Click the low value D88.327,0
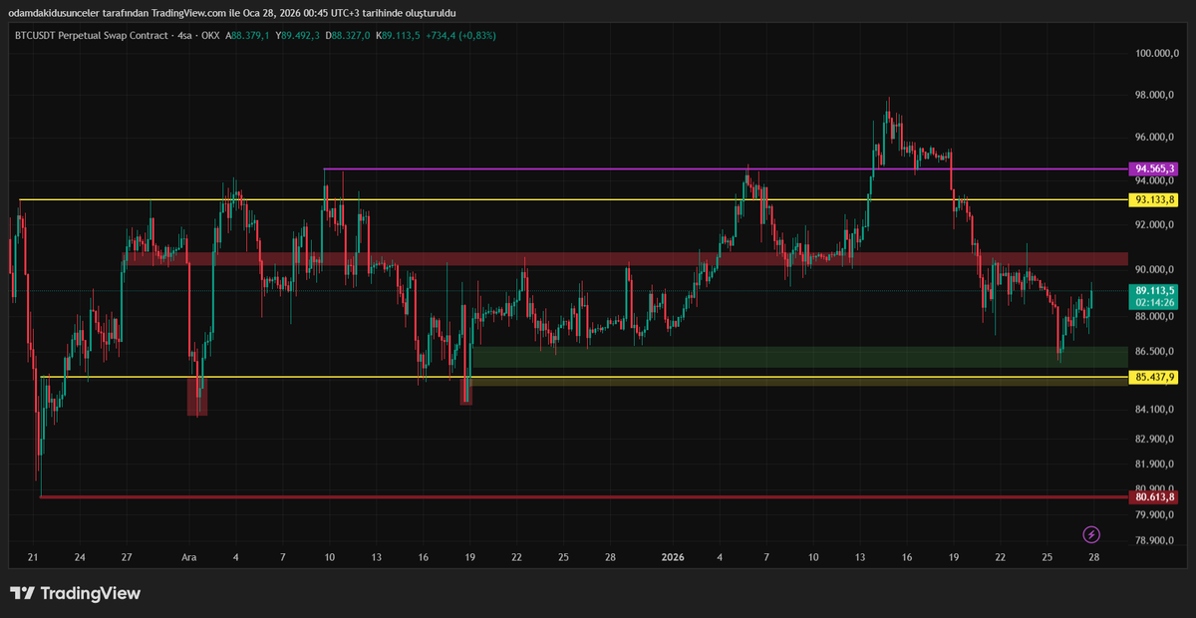1196x618 pixels. pyautogui.click(x=348, y=35)
